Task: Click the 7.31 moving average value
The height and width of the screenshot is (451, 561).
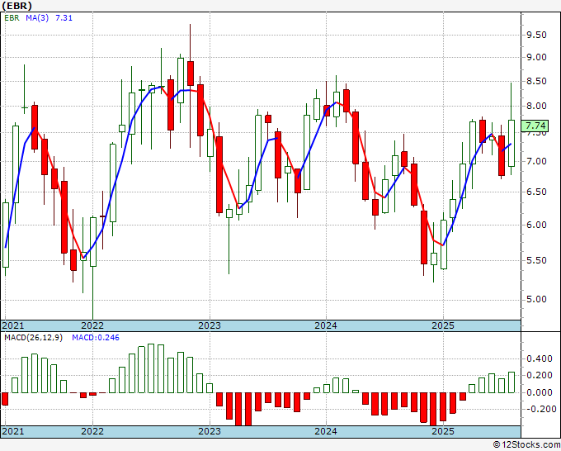Action: [64, 18]
